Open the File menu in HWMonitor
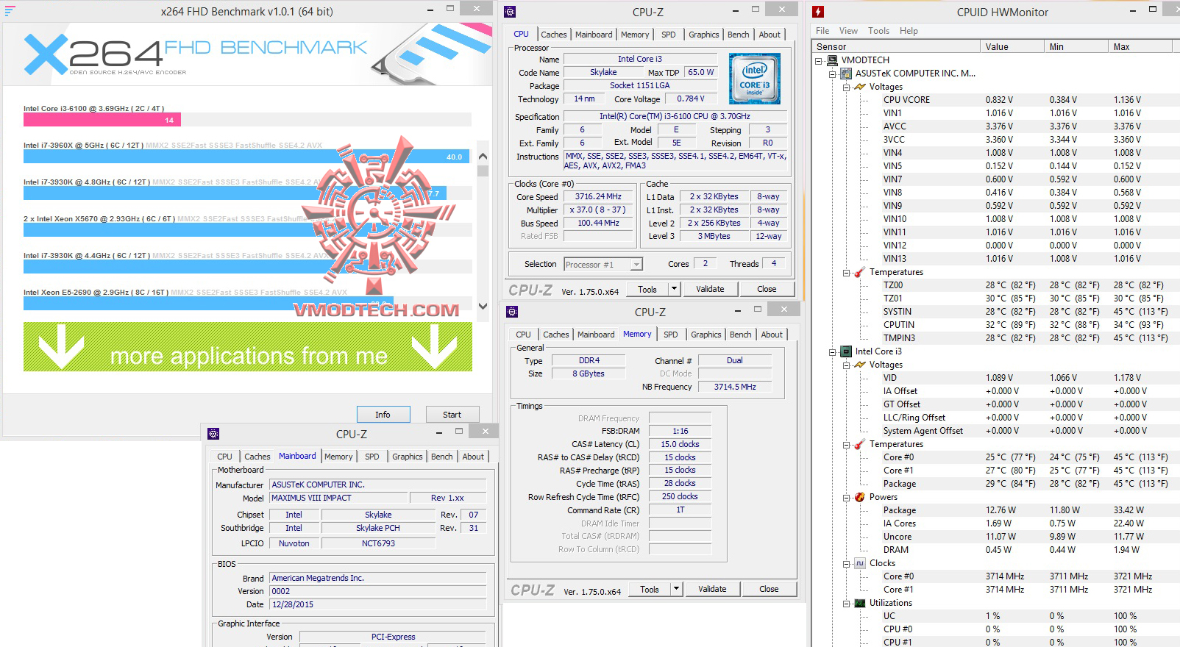 point(822,31)
